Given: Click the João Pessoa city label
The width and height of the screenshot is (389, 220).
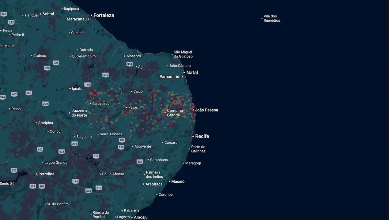Looking at the screenshot, I should click(x=206, y=110).
